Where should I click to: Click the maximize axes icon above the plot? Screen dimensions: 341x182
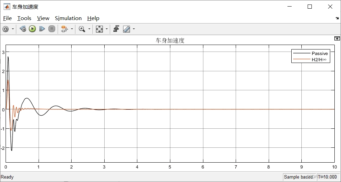pyautogui.click(x=337, y=38)
